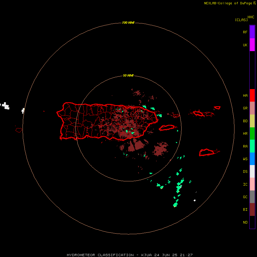Click the NEXLAB-College of DuPage text
The width and height of the screenshot is (257, 257).
[x=228, y=3]
